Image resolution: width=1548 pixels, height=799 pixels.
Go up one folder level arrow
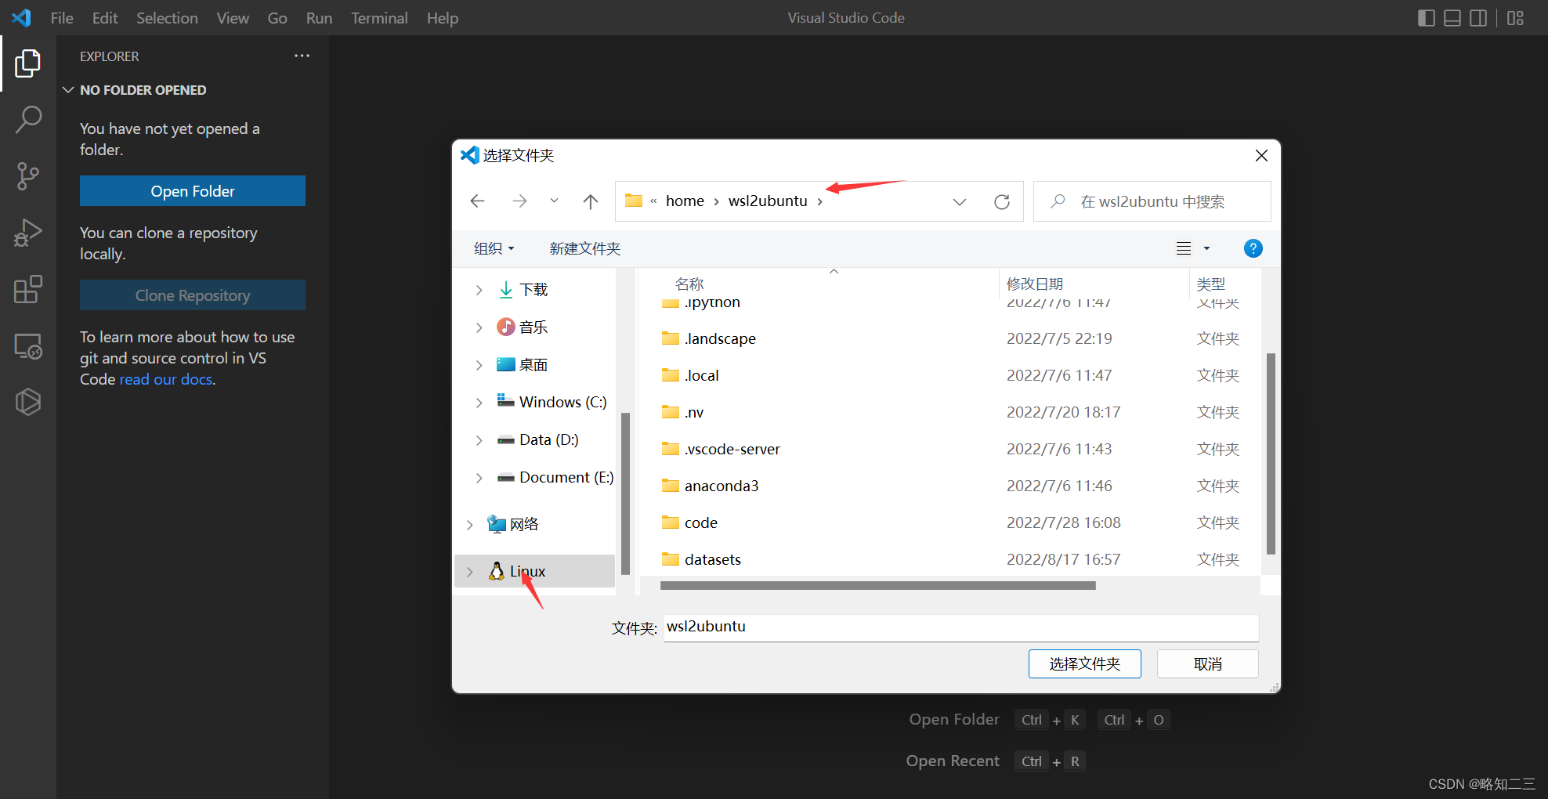(591, 201)
